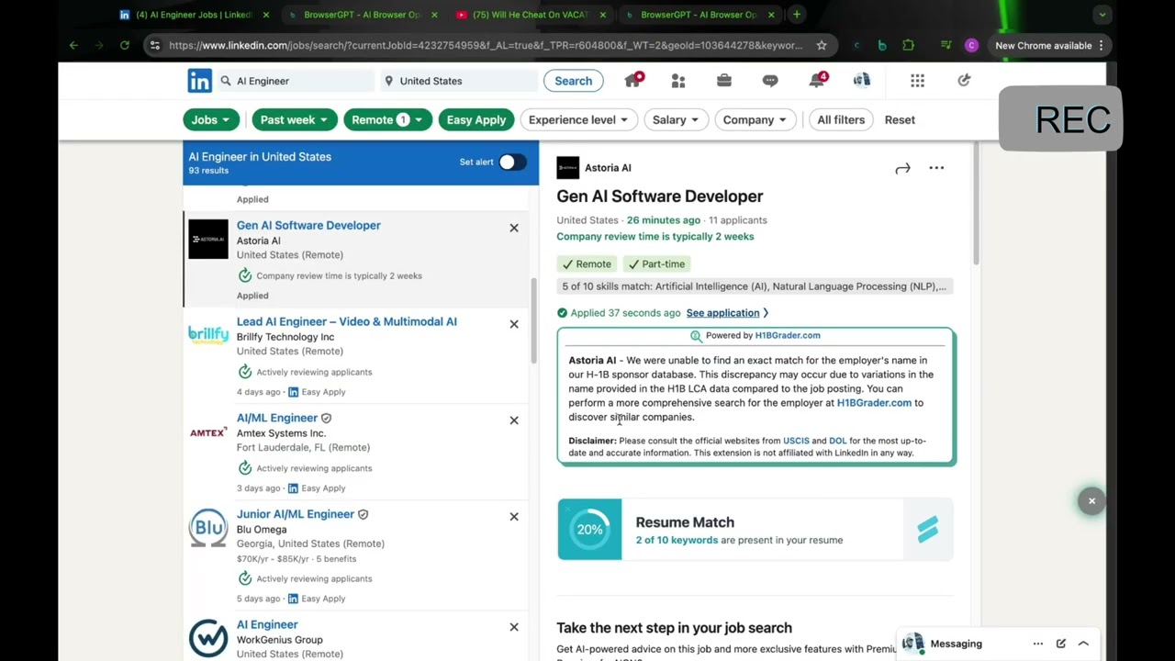Open the Notifications bell icon
The image size is (1175, 661).
[x=817, y=81]
